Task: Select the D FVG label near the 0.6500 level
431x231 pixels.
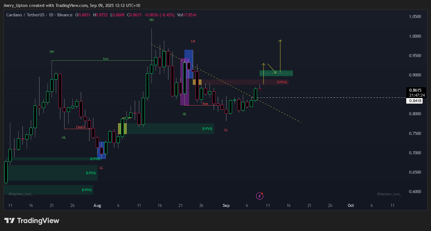Action: pyautogui.click(x=91, y=173)
